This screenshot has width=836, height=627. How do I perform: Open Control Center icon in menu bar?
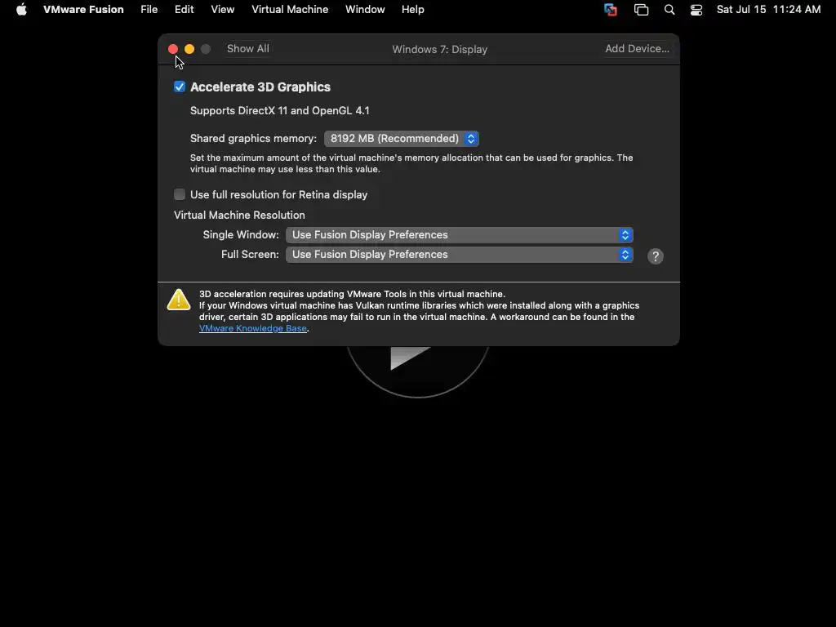696,10
